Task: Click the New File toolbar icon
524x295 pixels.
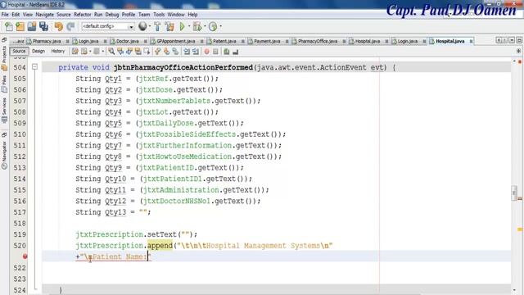Action: 9,26
